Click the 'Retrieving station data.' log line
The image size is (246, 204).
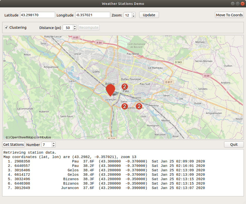coord(30,152)
